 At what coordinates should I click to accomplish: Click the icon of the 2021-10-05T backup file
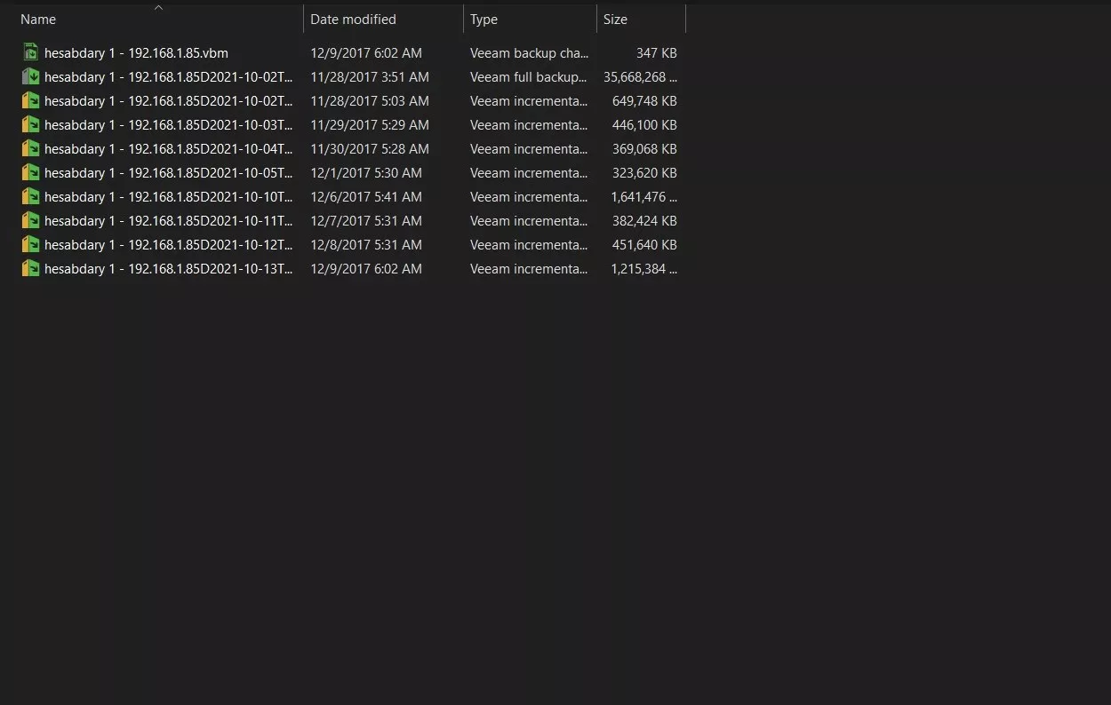coord(31,173)
